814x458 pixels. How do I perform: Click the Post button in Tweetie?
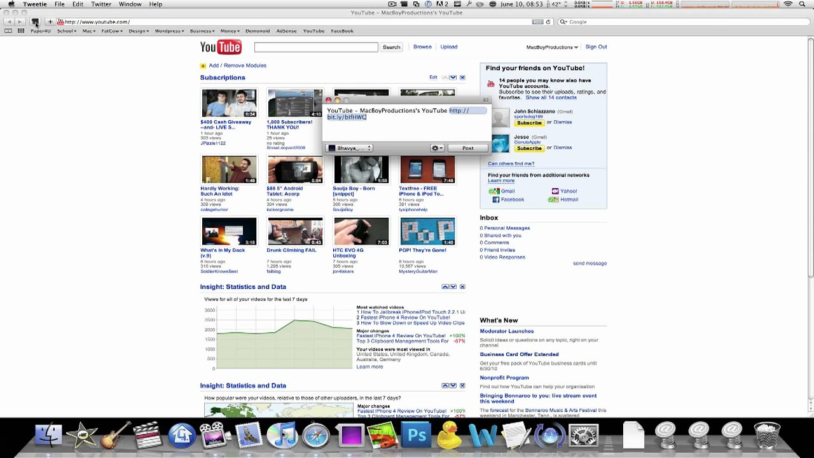pyautogui.click(x=467, y=148)
